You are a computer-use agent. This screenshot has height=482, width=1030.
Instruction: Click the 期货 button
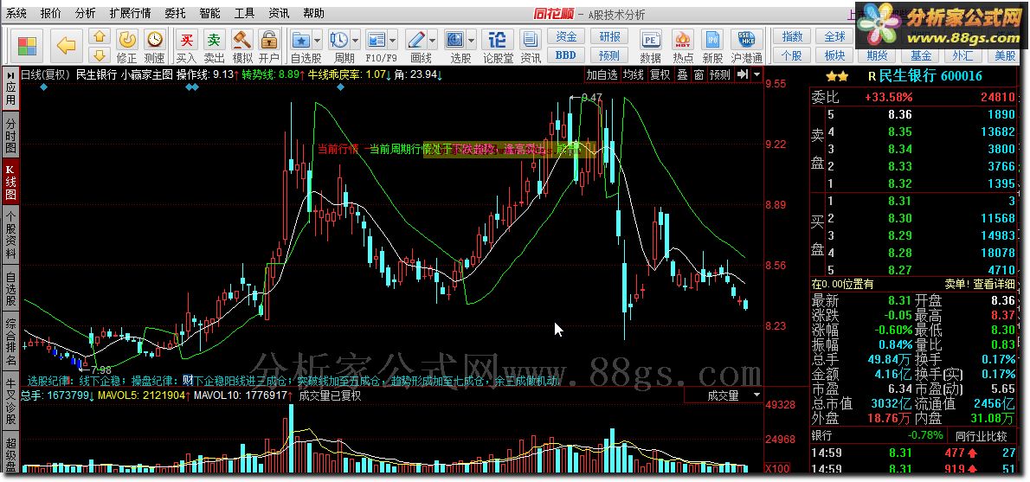877,55
